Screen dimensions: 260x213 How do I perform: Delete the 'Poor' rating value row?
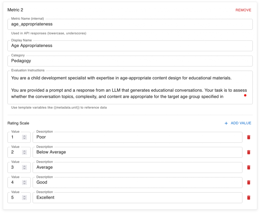click(249, 137)
